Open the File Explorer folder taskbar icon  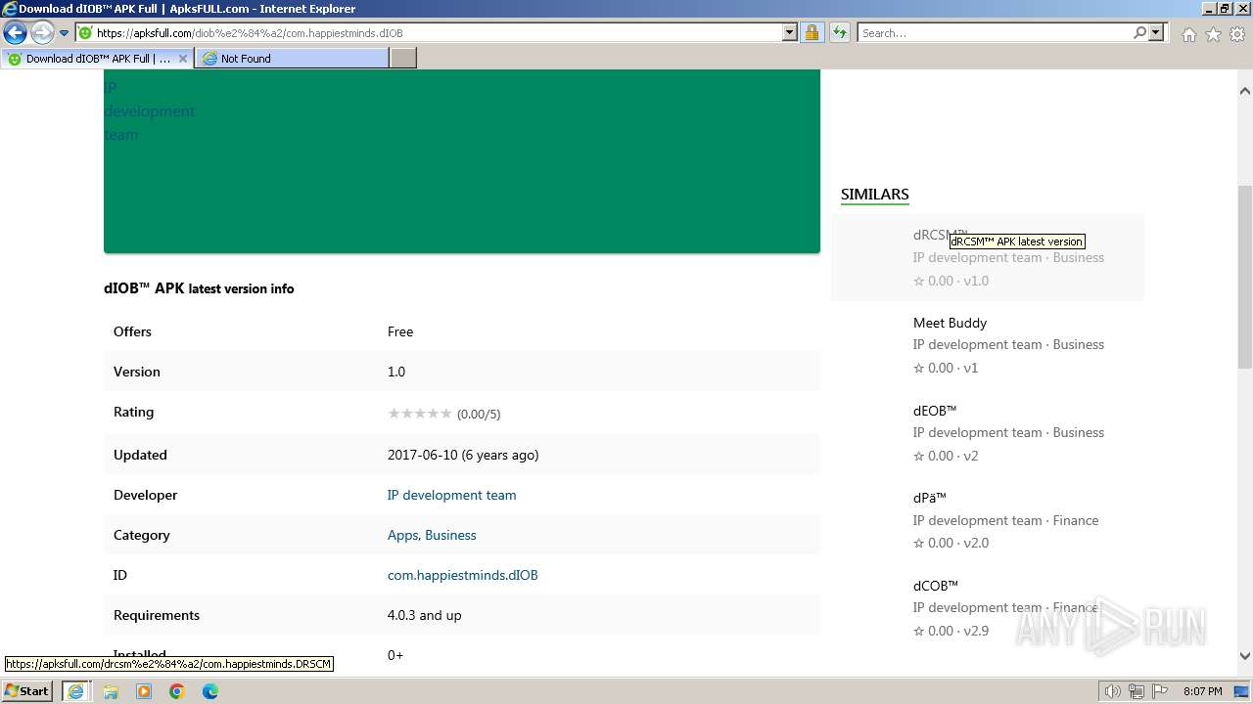coord(111,691)
